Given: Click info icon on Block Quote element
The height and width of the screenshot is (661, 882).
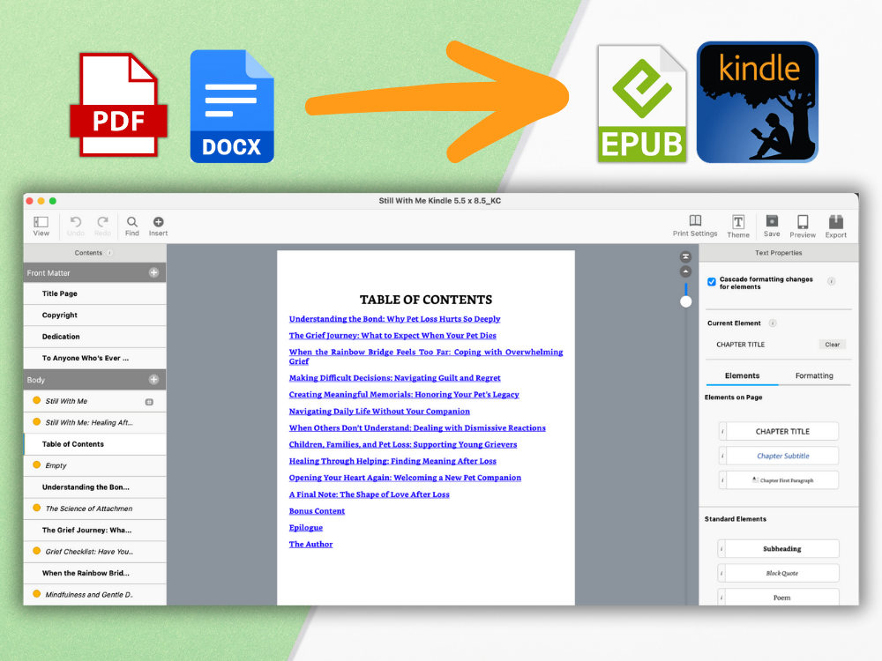Looking at the screenshot, I should click(721, 574).
